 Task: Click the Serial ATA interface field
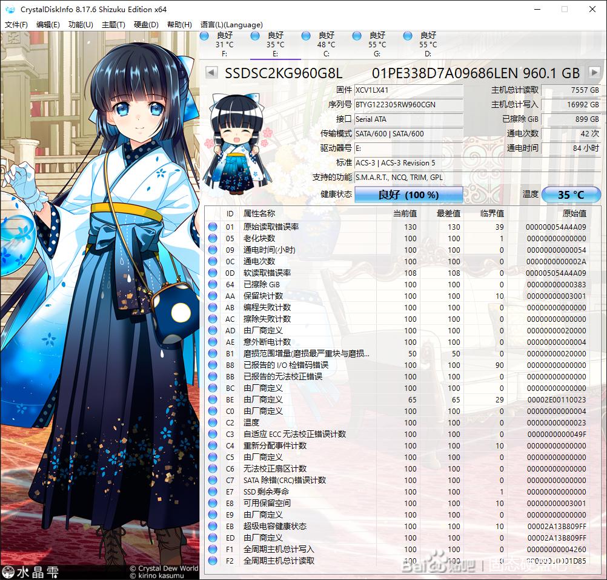click(408, 119)
